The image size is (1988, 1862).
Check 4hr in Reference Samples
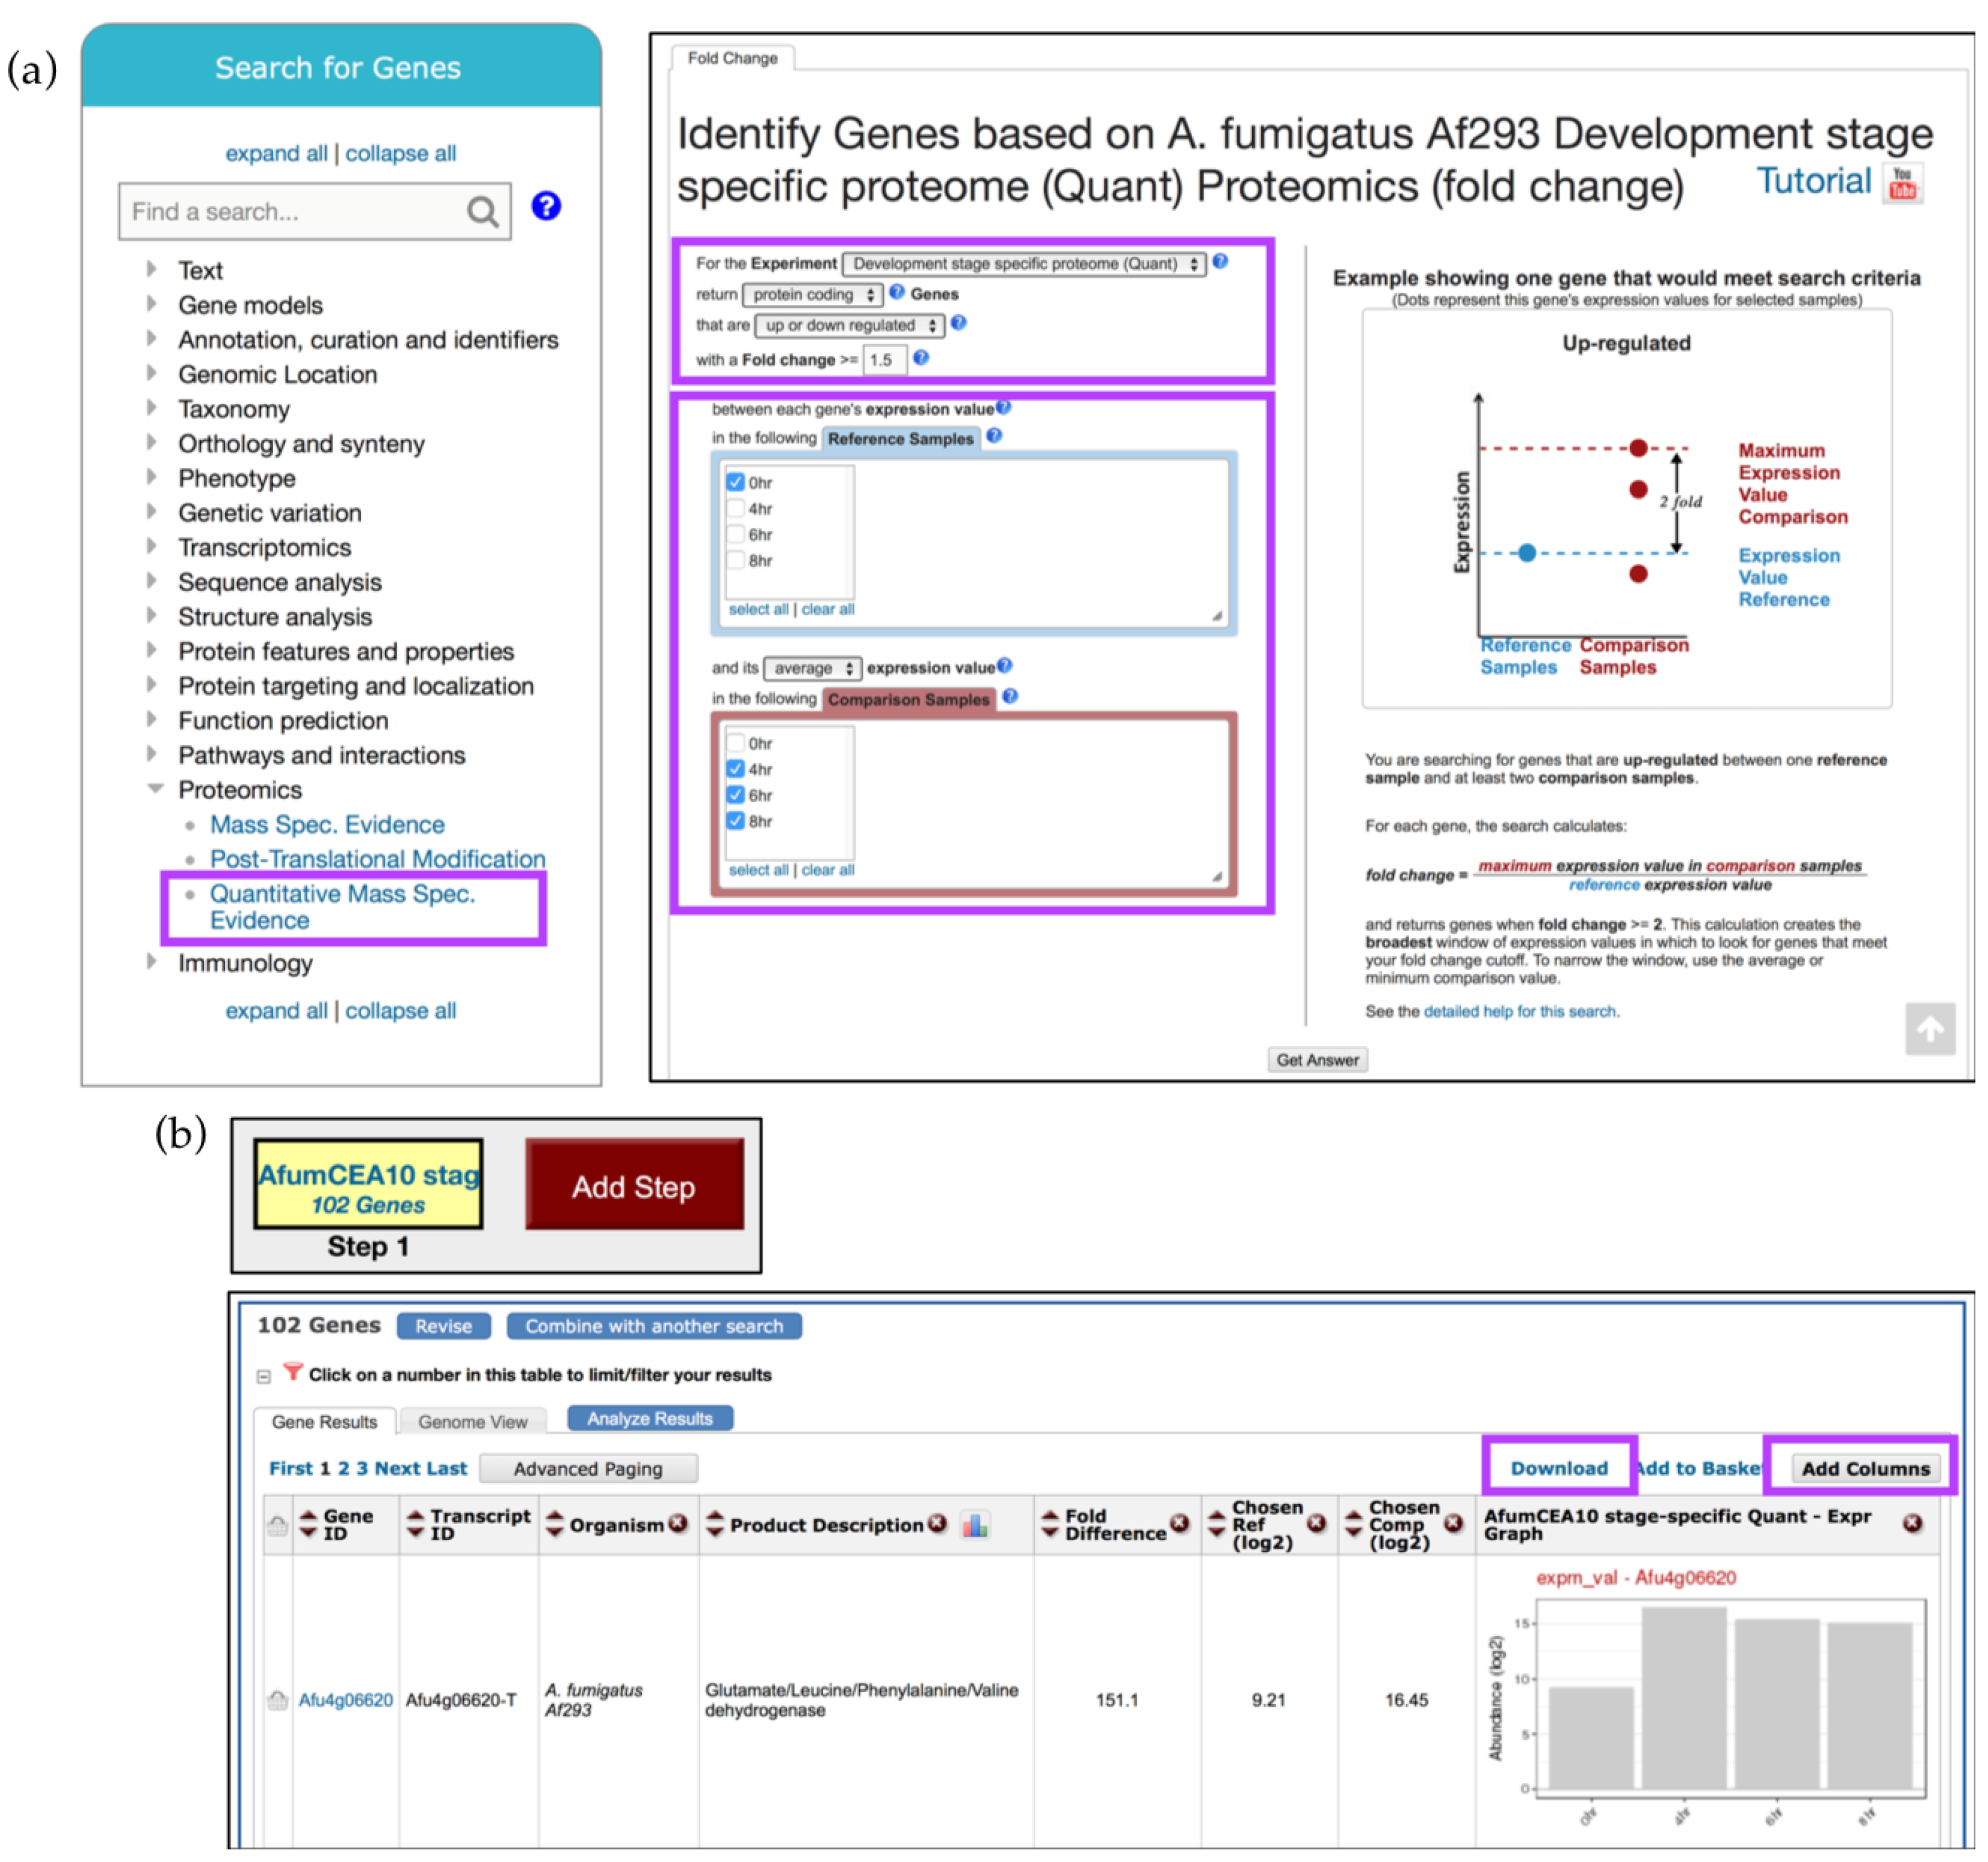[x=736, y=508]
